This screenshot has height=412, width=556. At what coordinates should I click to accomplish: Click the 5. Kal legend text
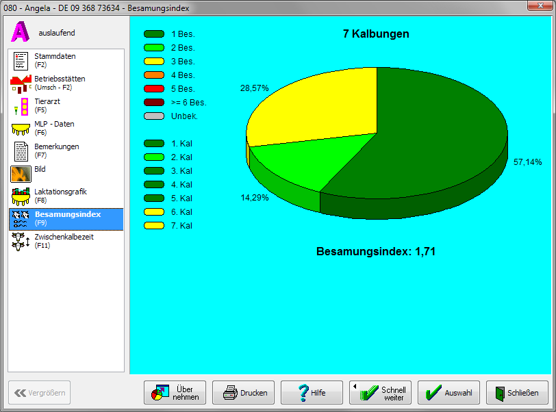coord(181,198)
